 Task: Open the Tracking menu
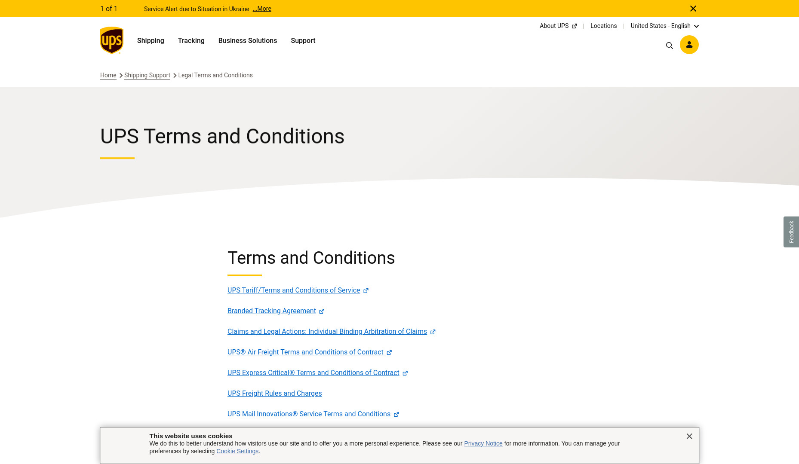pyautogui.click(x=191, y=40)
